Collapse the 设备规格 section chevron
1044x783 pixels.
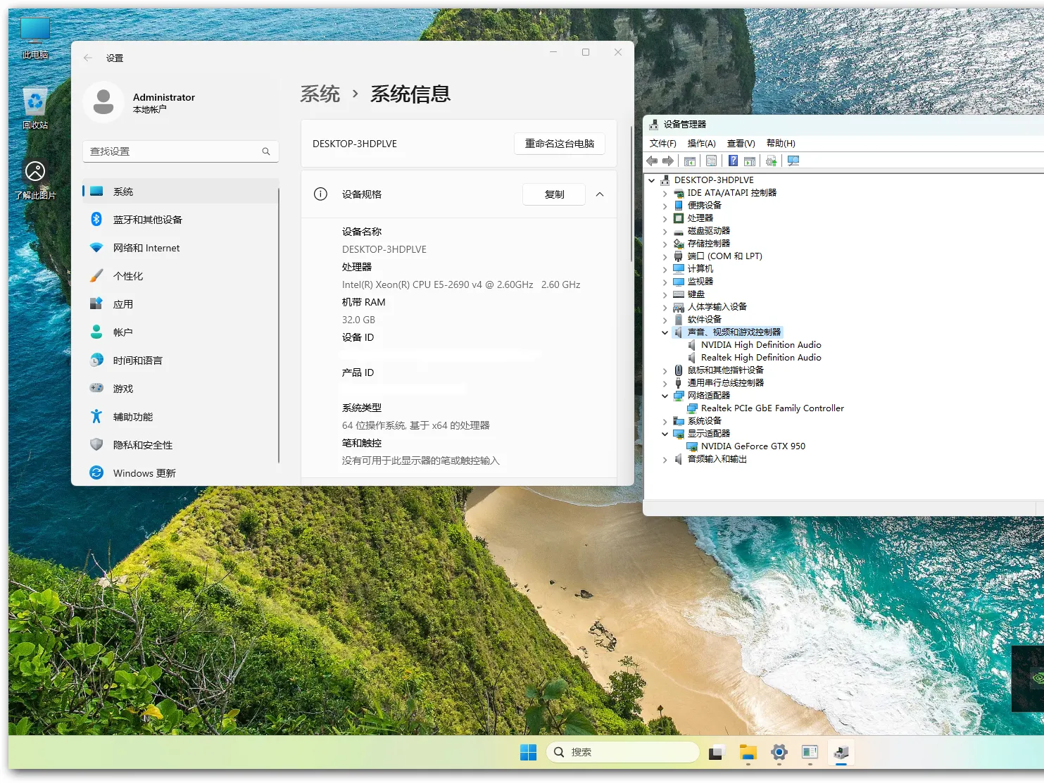[x=600, y=194]
